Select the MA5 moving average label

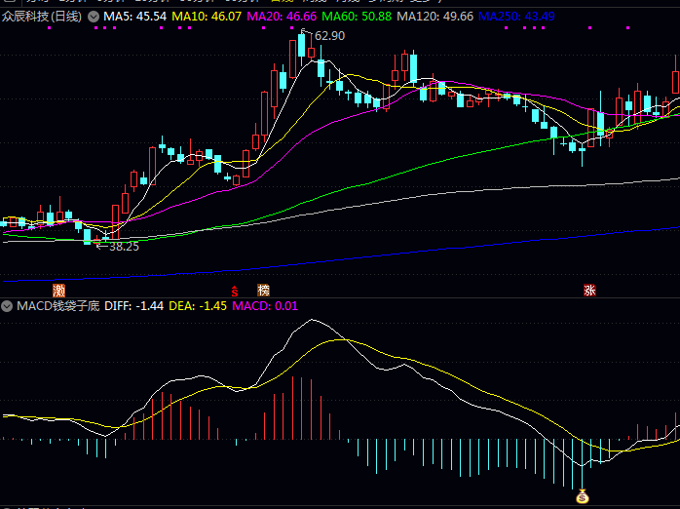[134, 18]
